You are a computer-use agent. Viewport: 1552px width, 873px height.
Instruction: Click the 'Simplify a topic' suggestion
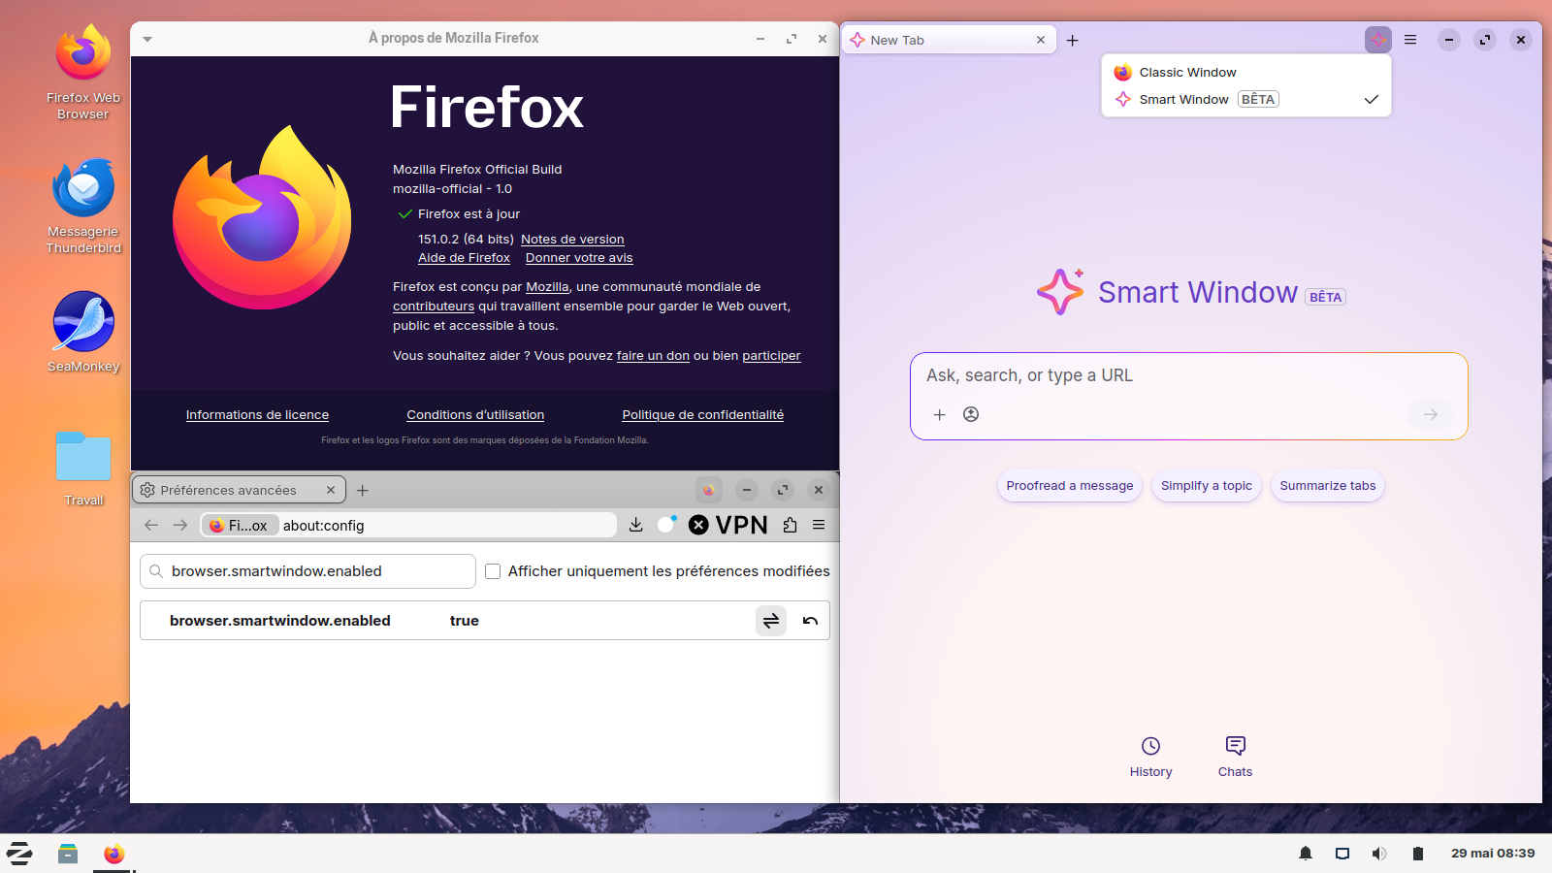(x=1207, y=486)
